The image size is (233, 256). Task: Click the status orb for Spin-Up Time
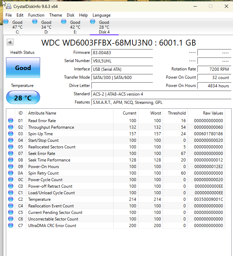(x=11, y=134)
